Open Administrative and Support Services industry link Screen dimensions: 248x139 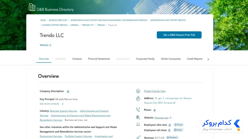coord(94,111)
